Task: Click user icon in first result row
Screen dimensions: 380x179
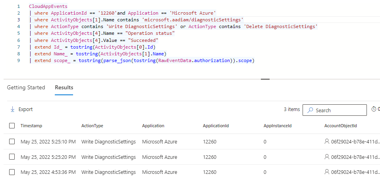Action: 327,141
